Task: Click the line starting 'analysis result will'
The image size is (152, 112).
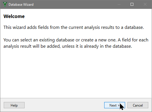Action: [68, 46]
